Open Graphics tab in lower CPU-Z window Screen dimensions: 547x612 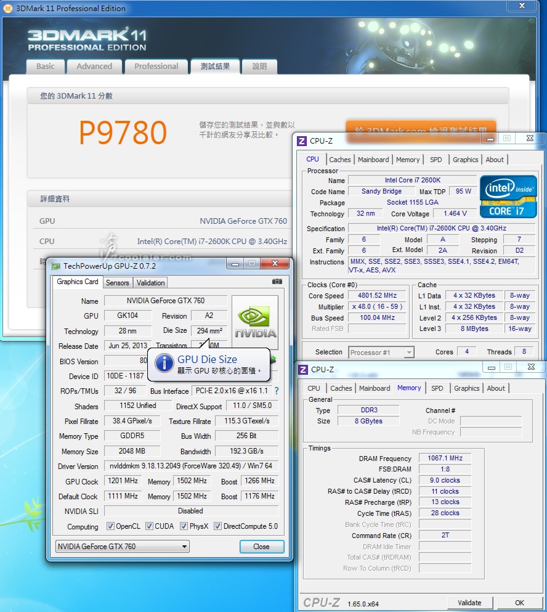click(467, 388)
